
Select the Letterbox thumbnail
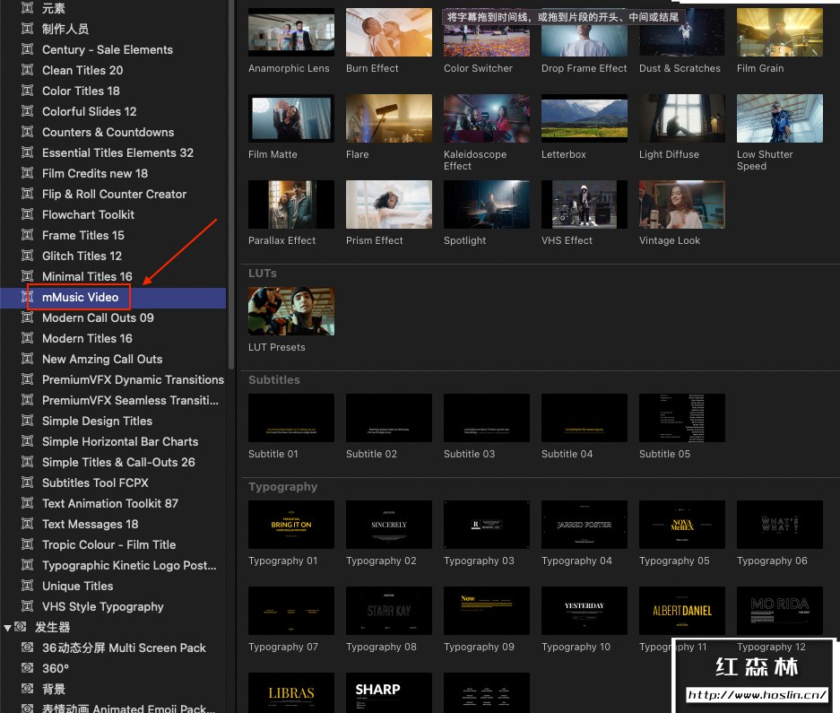585,118
